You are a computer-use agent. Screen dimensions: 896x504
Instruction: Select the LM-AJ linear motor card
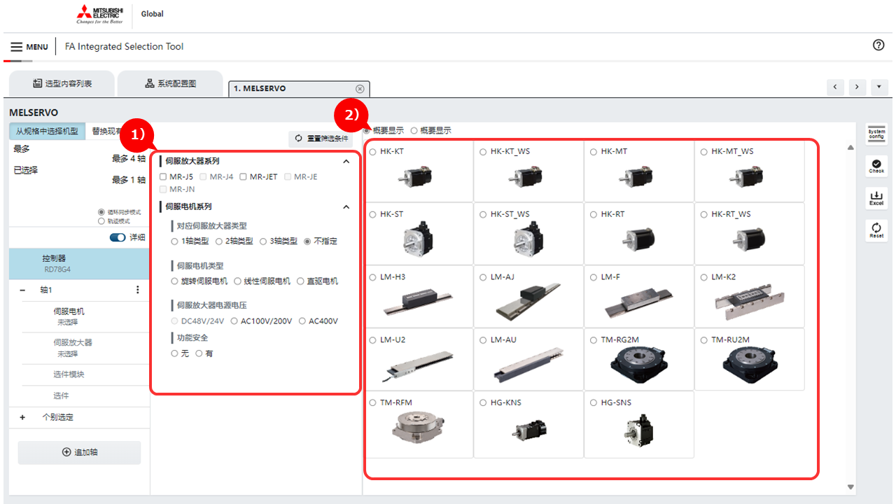[x=528, y=297]
